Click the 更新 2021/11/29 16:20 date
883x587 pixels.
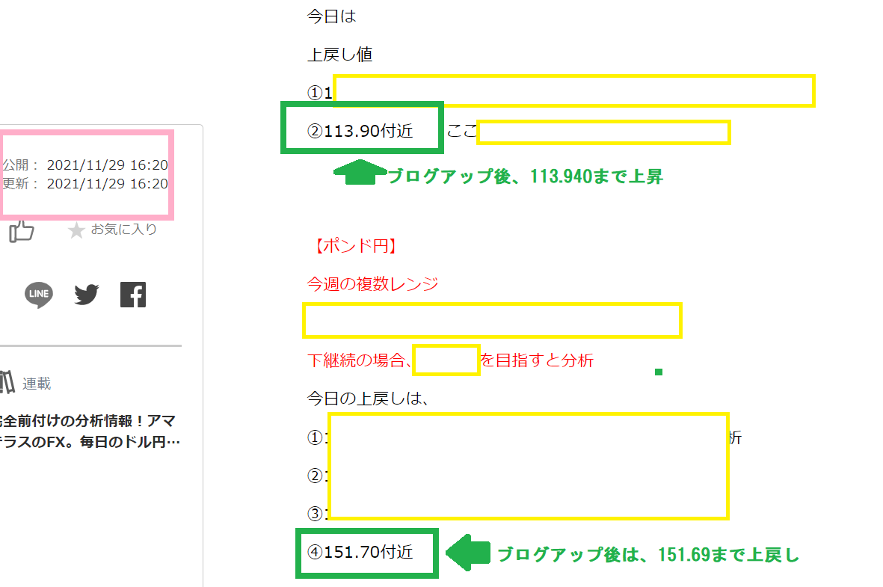click(x=85, y=183)
